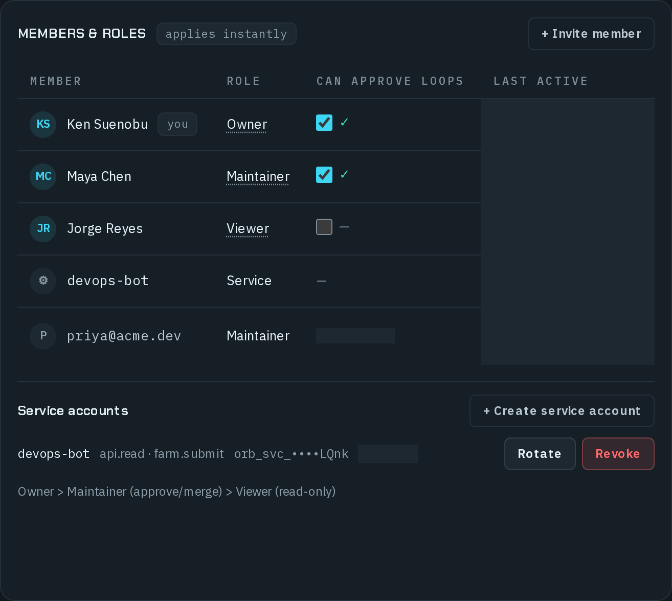Click the role hierarchy note at bottom

177,492
